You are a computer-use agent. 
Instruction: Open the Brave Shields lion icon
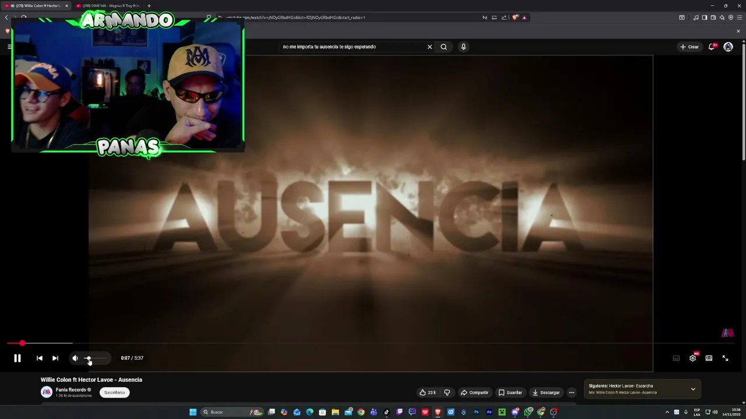pos(515,17)
